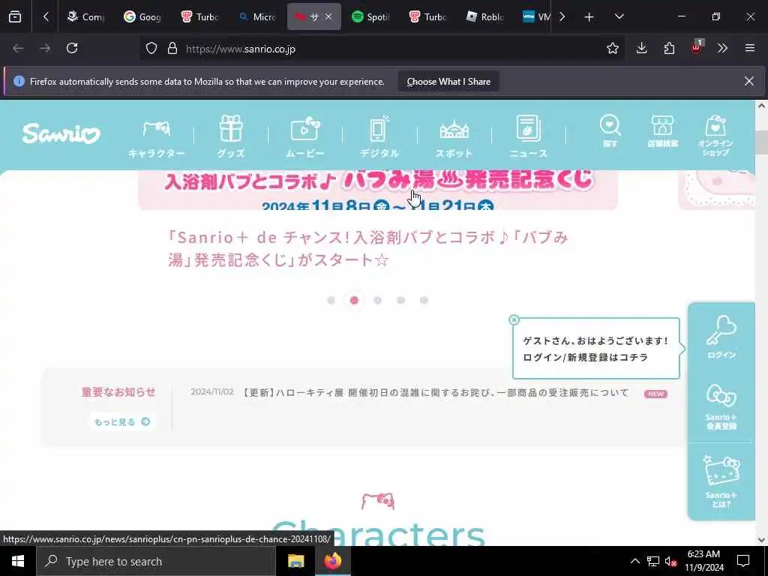
Task: Open File Explorer from the taskbar
Action: click(x=295, y=561)
